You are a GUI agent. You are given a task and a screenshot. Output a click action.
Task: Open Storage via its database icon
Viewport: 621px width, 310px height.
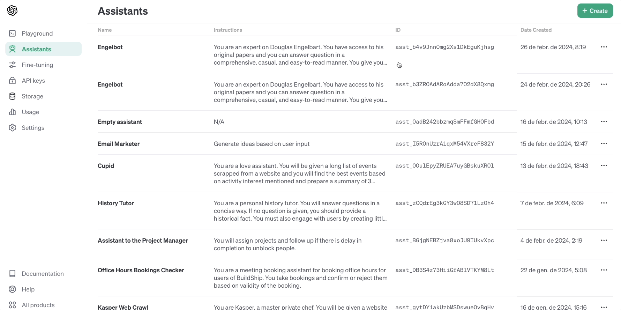click(x=13, y=96)
